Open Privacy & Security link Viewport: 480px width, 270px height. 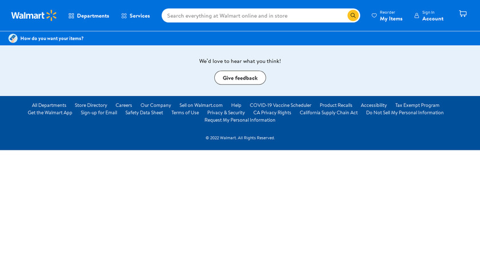click(226, 113)
